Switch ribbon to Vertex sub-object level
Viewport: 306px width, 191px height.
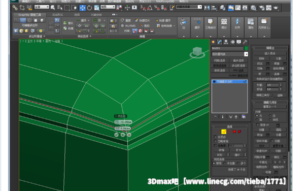click(16, 20)
